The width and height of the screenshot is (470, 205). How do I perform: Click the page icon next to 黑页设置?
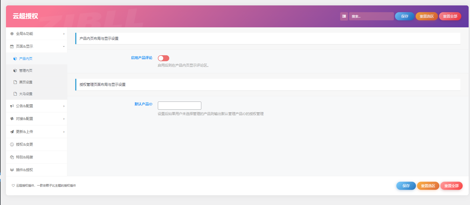click(15, 82)
